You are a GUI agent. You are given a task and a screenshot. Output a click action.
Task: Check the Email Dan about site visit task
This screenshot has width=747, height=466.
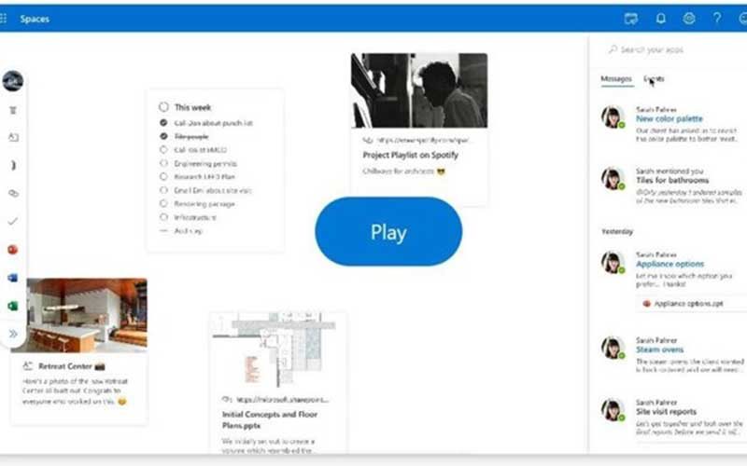click(163, 190)
